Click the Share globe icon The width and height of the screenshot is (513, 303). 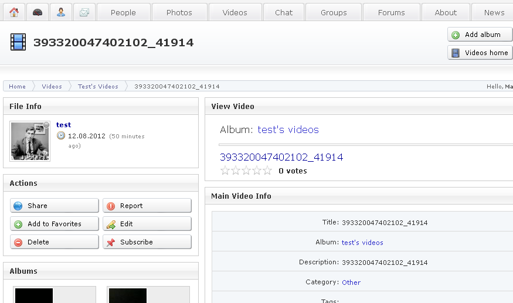[x=18, y=206]
